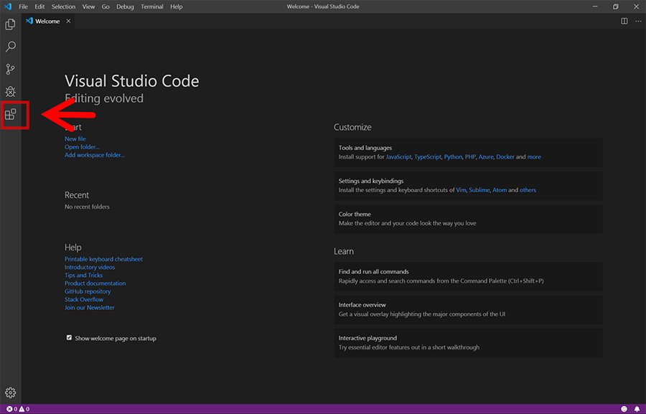Open the Interactive playground card

[x=468, y=343]
